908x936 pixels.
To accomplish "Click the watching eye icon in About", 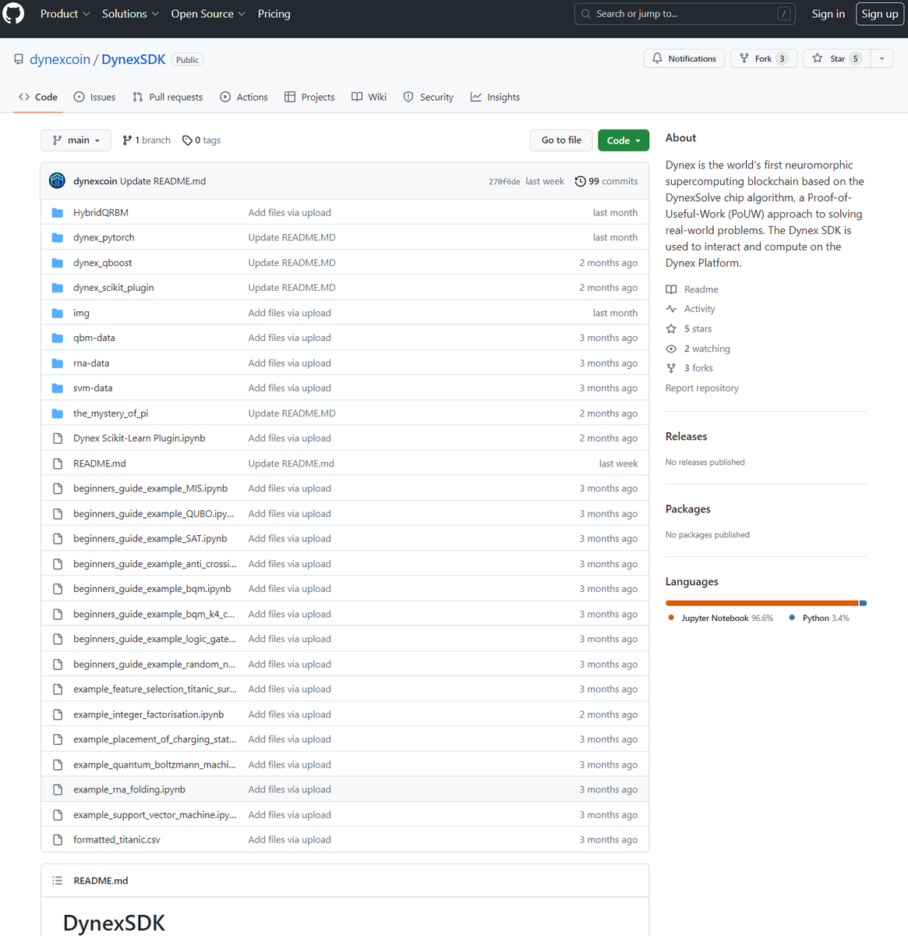I will click(x=671, y=349).
